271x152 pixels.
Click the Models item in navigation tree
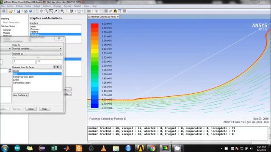6,33
